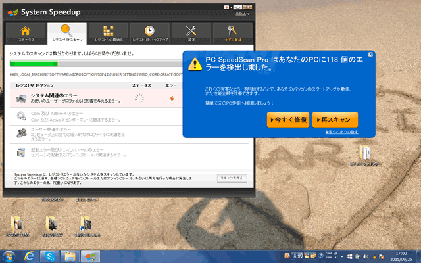Click the システム関連のエラー icon

click(x=22, y=98)
